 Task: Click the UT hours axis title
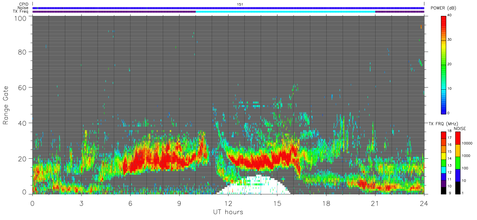pos(228,212)
